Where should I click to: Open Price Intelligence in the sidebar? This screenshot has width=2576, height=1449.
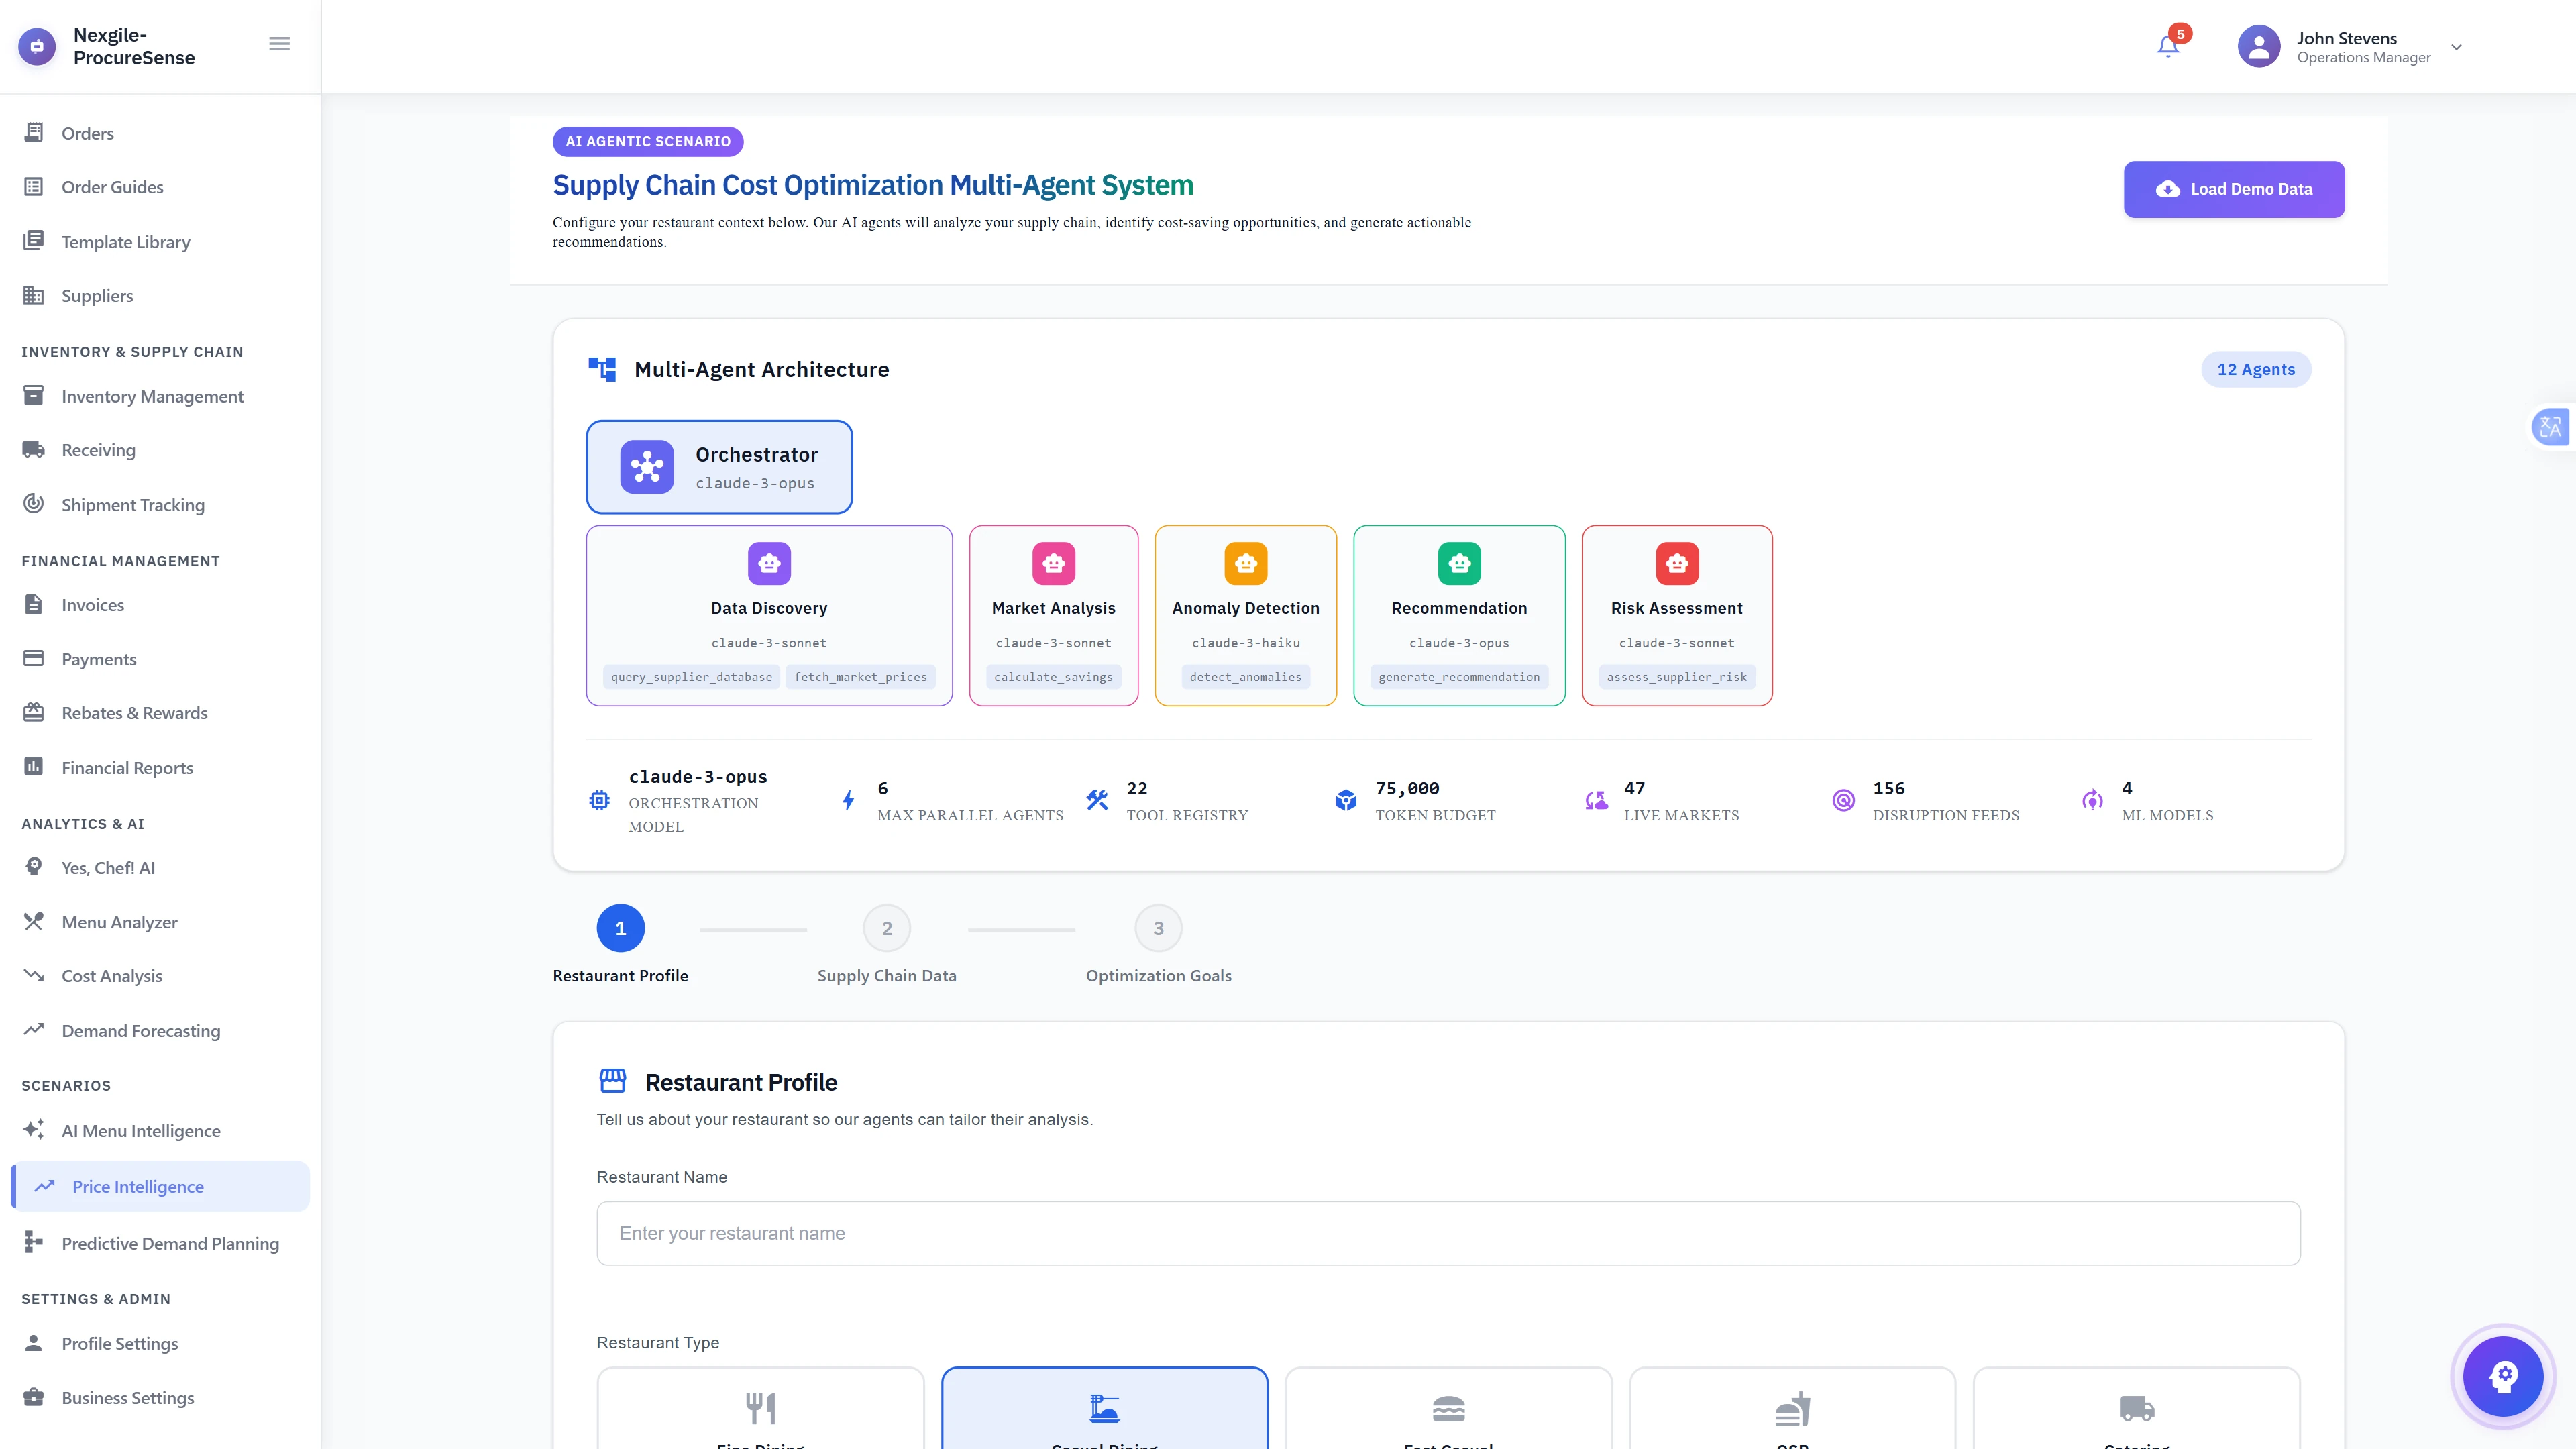[x=138, y=1186]
